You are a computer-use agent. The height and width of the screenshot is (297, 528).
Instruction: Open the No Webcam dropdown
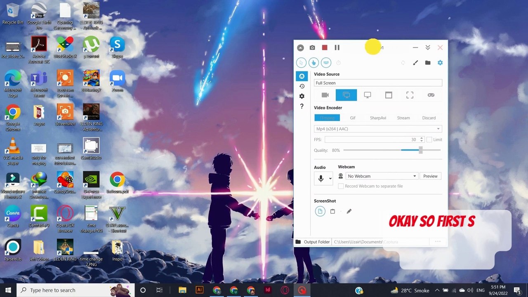pyautogui.click(x=382, y=176)
